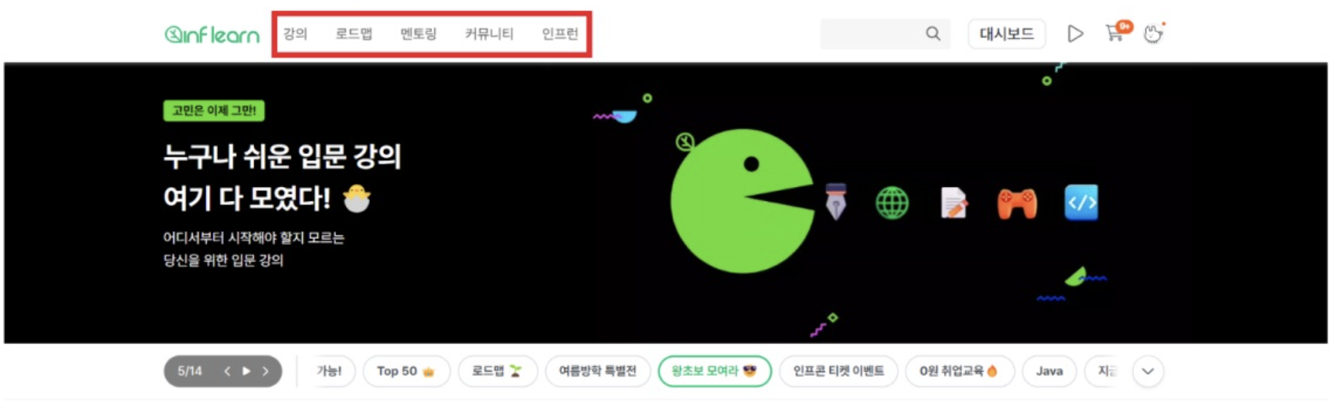Open the 커뮤니티 menu
This screenshot has width=1335, height=412.
tap(489, 34)
